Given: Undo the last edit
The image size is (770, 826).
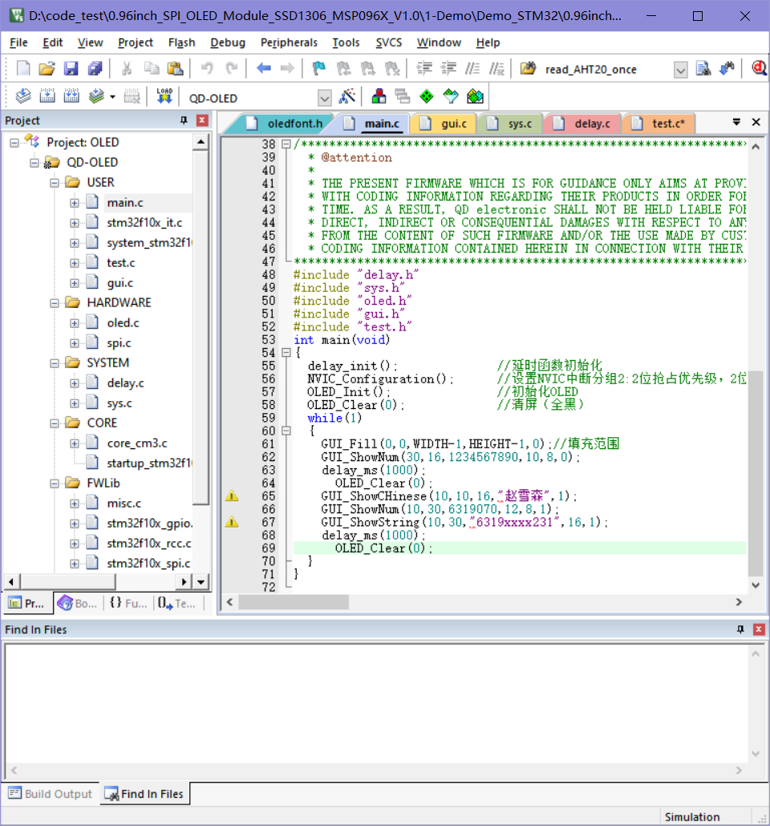Looking at the screenshot, I should tap(207, 69).
